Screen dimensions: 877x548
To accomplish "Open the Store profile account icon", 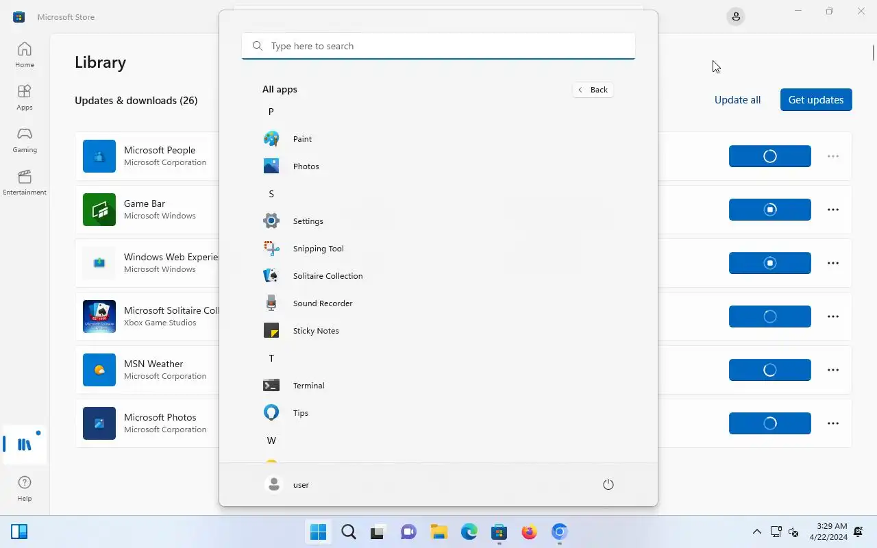I will tap(736, 16).
